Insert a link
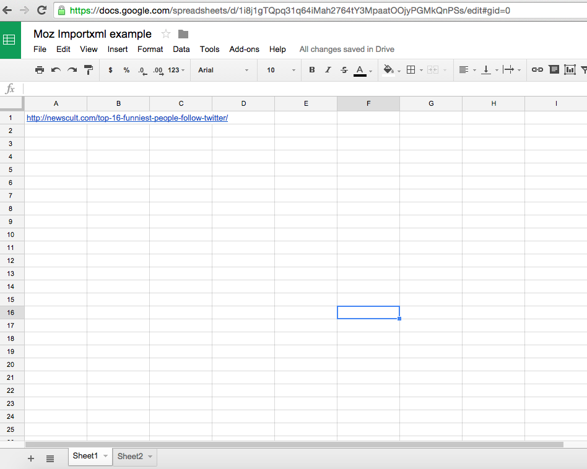 tap(537, 70)
